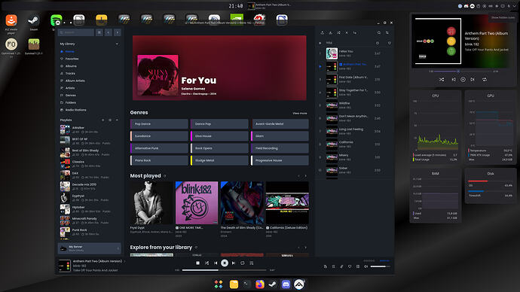Collapse the Playlists section with minus icon
Screen dimensions: 520x292
pos(117,120)
